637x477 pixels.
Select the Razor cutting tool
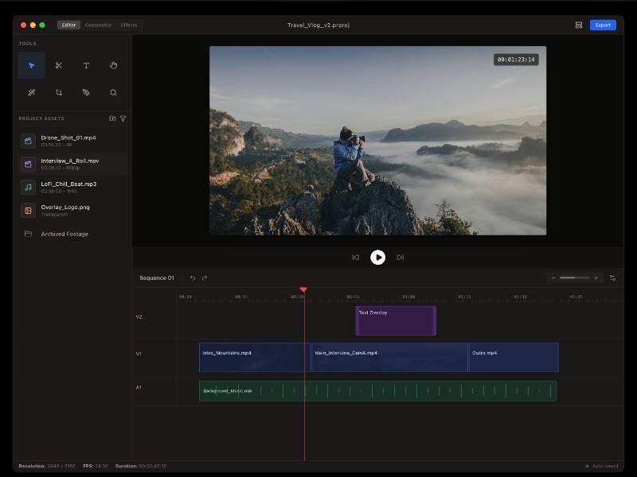coord(59,65)
